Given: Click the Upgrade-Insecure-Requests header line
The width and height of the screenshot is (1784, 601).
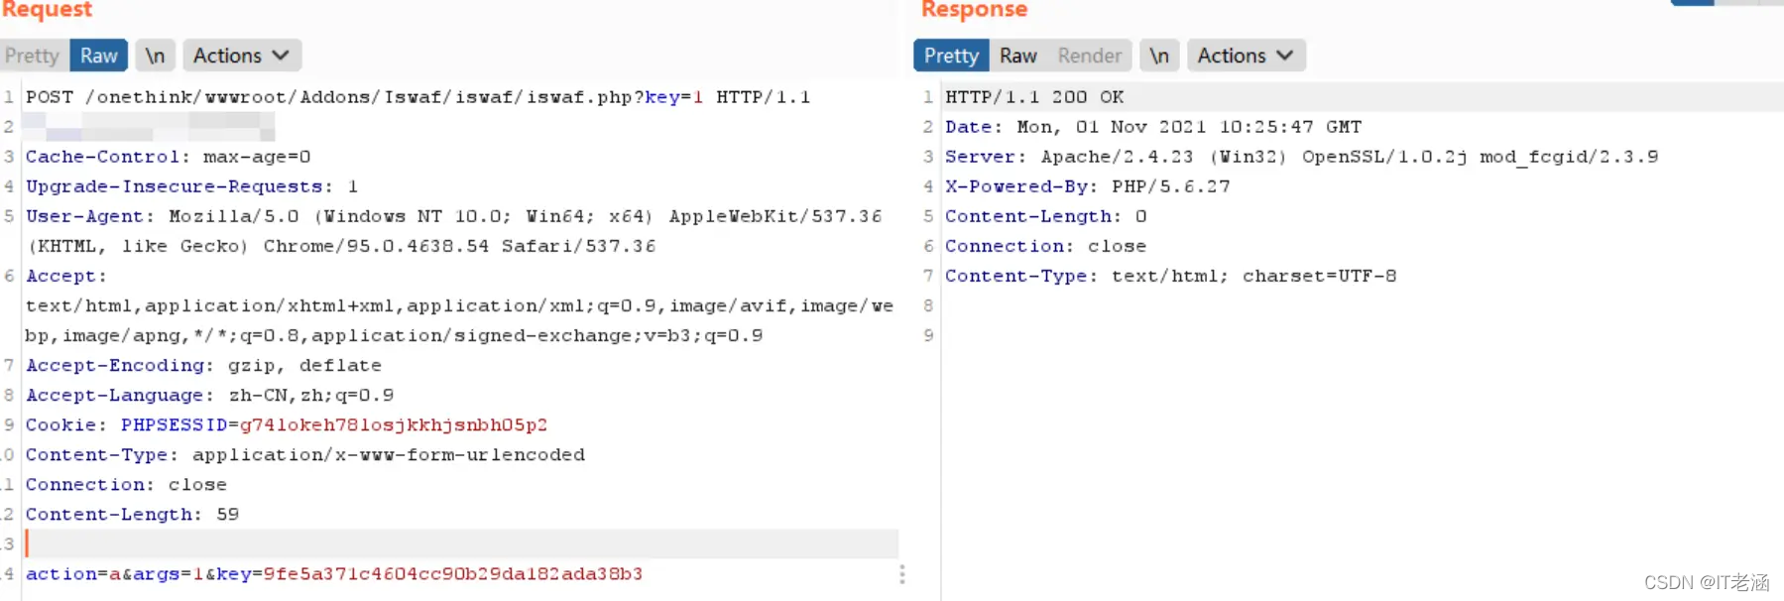Looking at the screenshot, I should (x=191, y=186).
